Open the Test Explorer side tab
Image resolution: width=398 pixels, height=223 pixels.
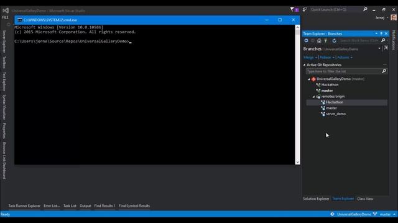[4, 81]
